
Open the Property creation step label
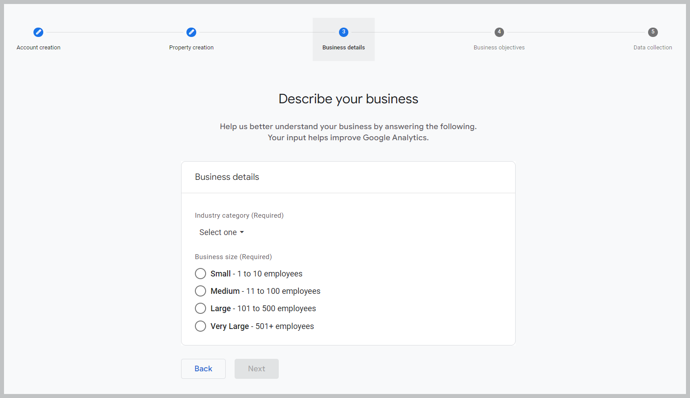coord(191,48)
